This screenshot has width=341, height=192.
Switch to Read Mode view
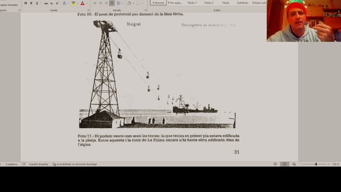(x=275, y=164)
